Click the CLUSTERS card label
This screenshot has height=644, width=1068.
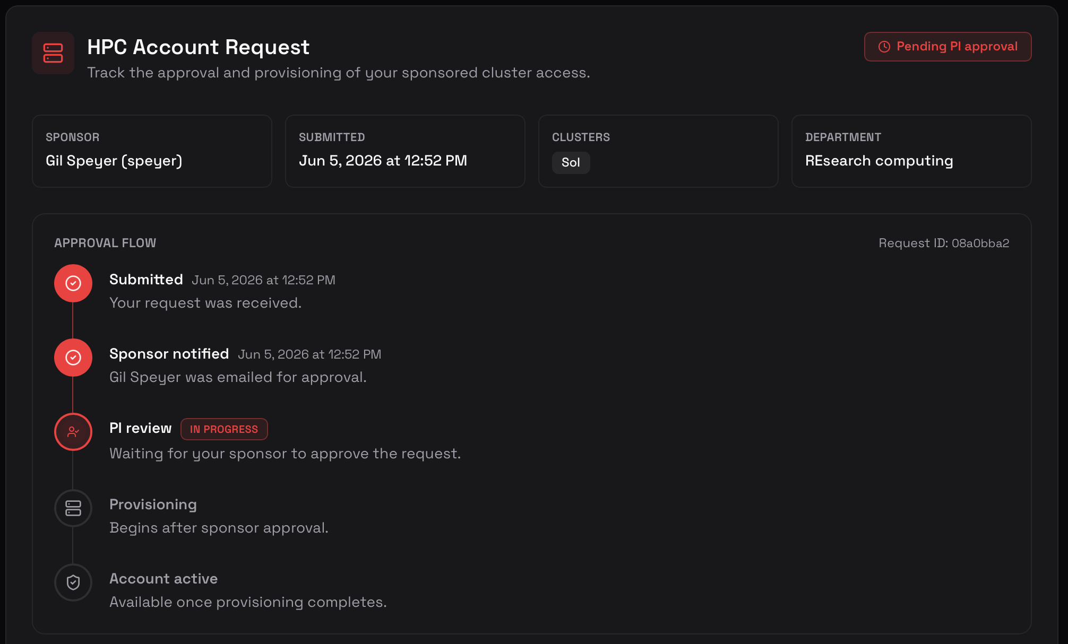(x=581, y=137)
